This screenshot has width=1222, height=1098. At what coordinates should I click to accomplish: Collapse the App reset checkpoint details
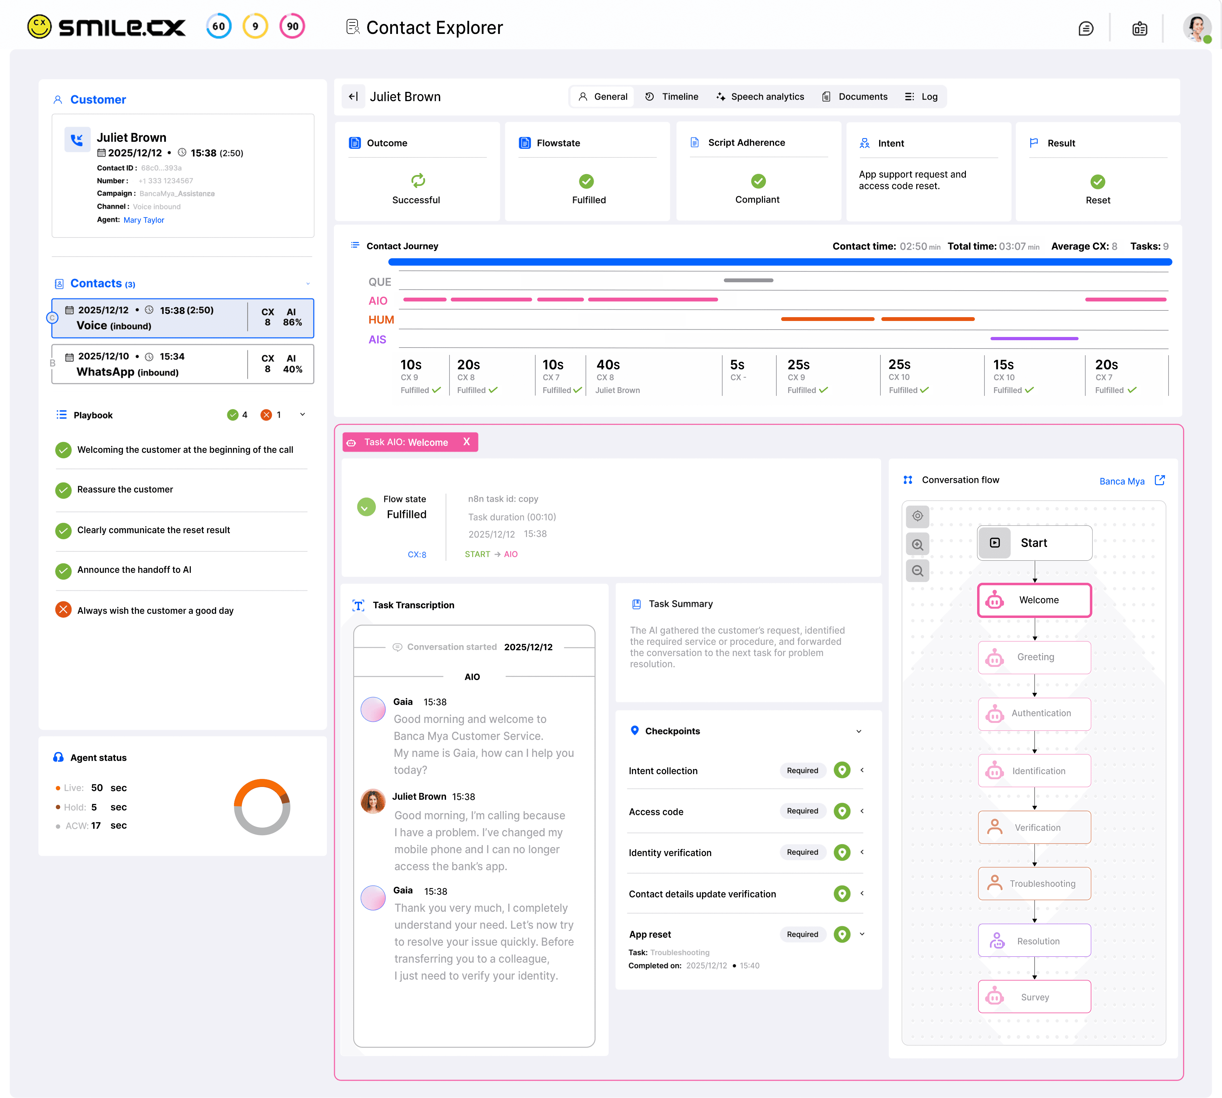[x=862, y=934]
